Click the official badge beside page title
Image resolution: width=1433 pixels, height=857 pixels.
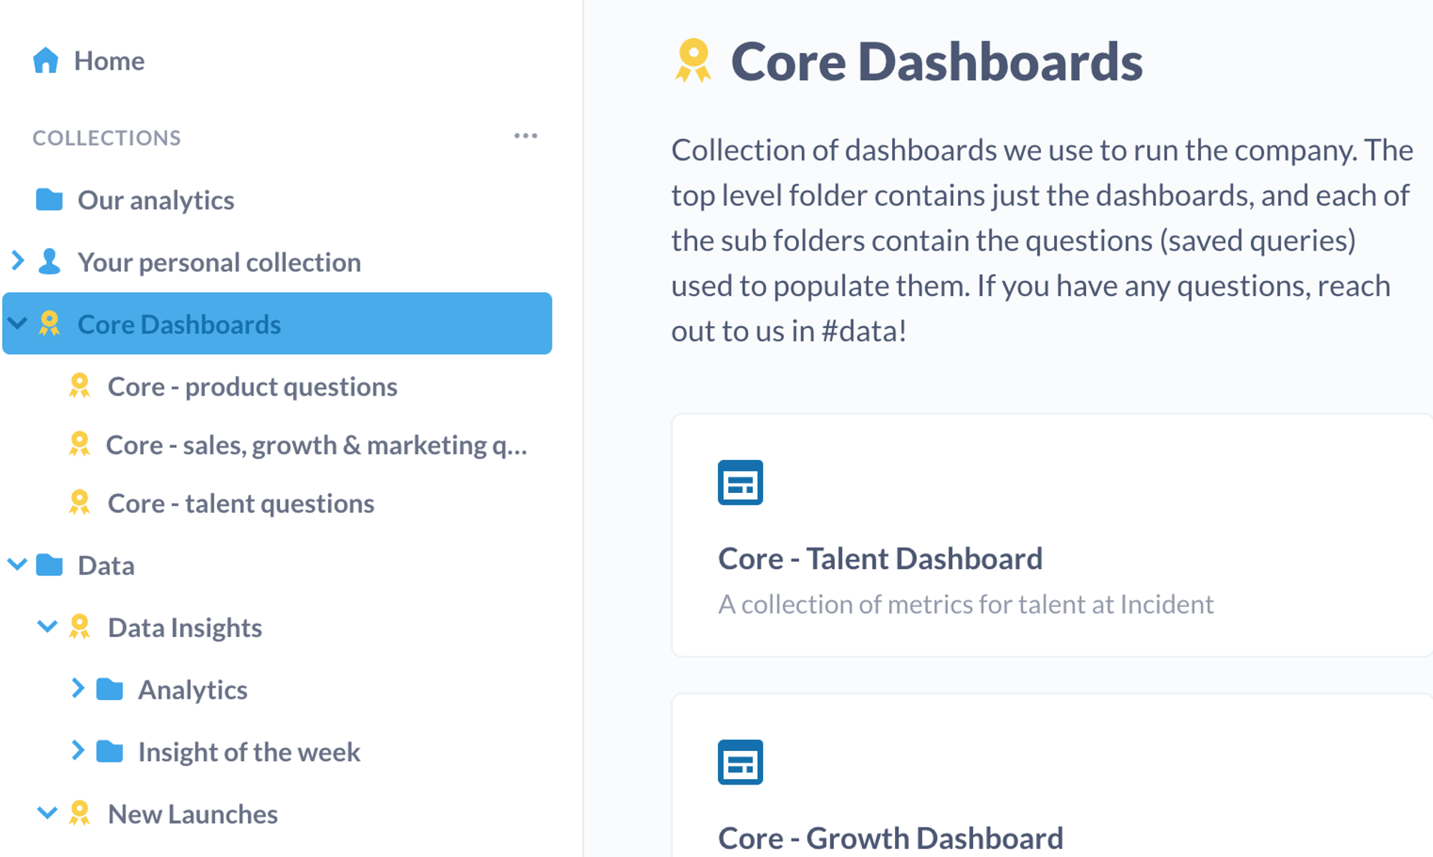click(x=693, y=62)
